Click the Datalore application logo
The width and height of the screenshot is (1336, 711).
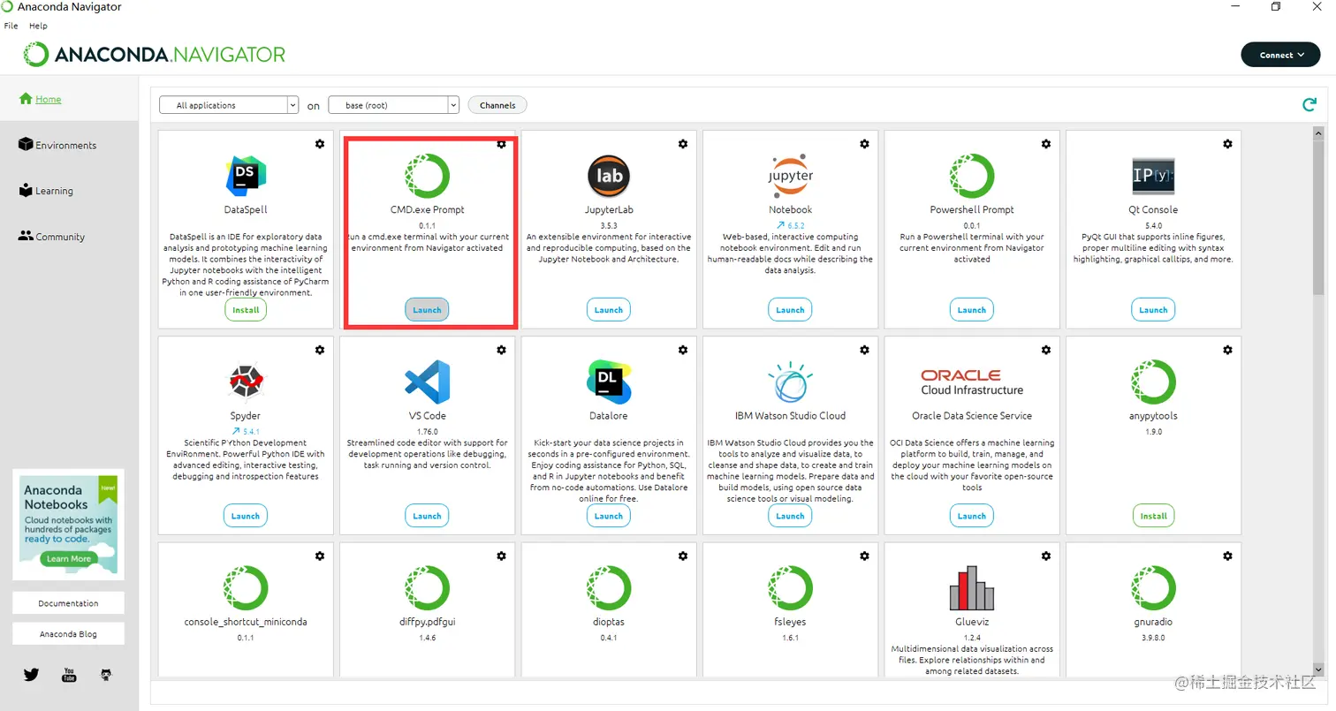pos(609,382)
